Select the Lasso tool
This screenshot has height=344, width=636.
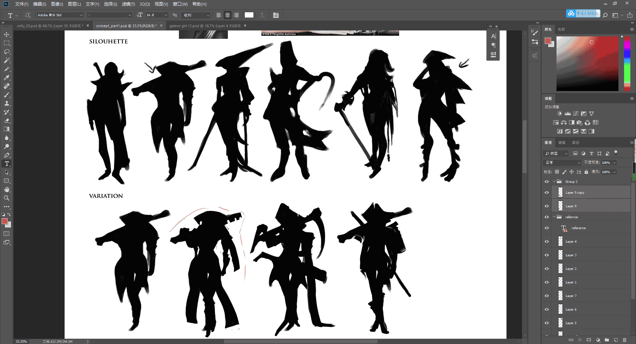point(7,52)
